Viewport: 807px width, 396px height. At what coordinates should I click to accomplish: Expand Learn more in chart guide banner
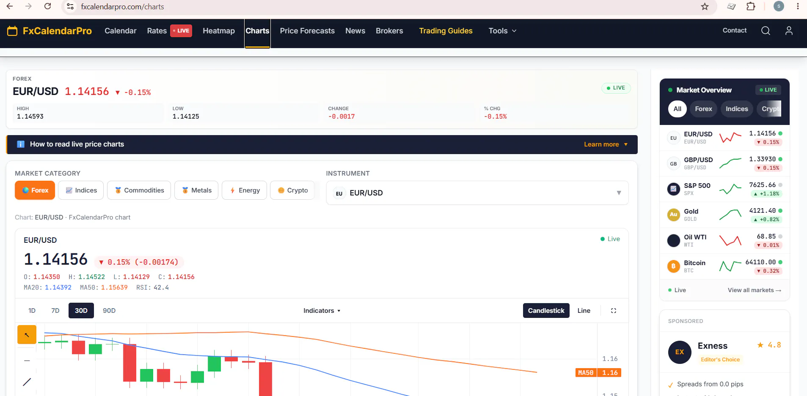[606, 144]
